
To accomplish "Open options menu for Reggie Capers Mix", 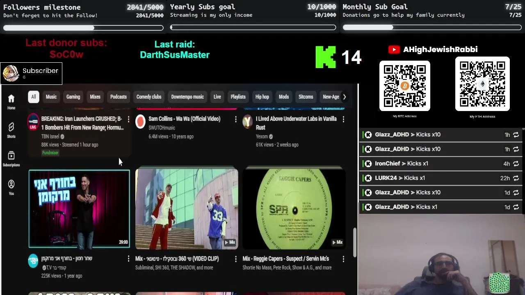I will coord(343,259).
